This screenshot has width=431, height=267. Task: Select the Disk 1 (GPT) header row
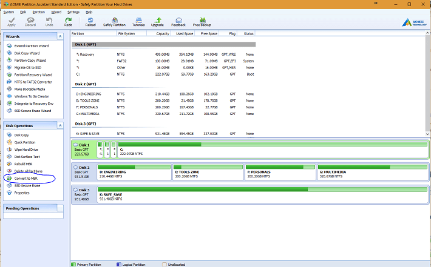pyautogui.click(x=164, y=44)
